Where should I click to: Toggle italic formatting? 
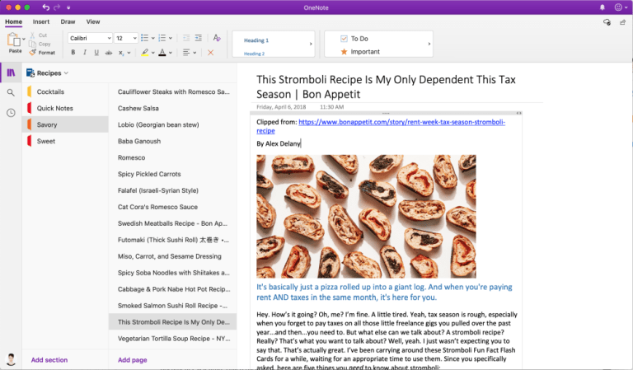point(85,53)
